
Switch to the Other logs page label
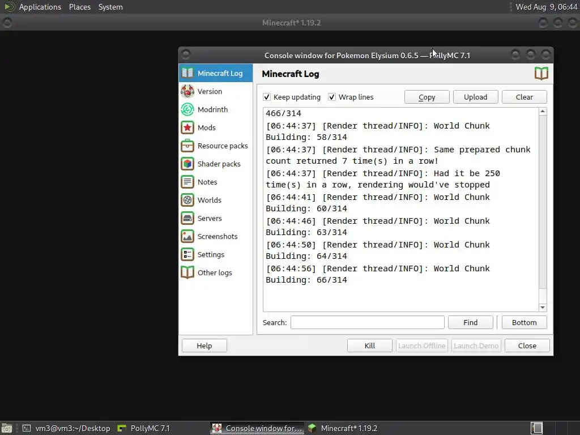point(215,272)
